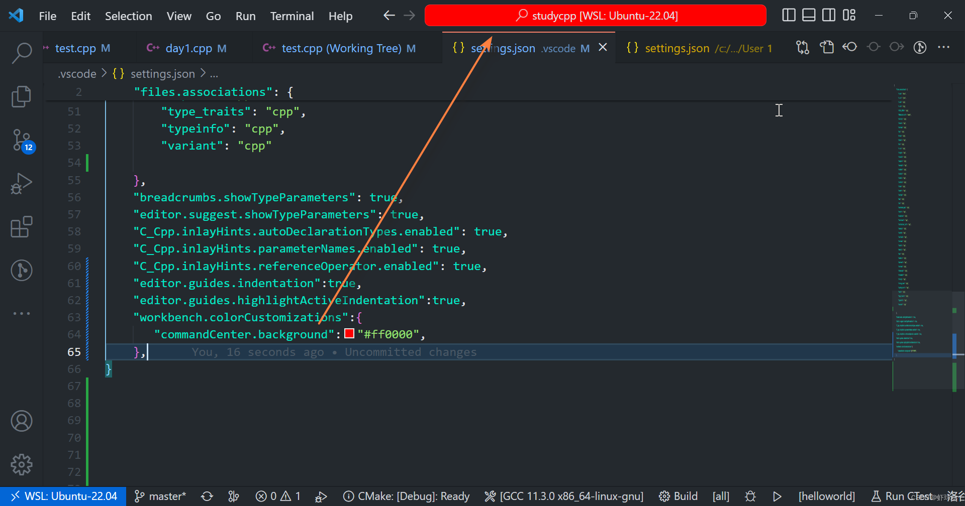The image size is (965, 506).
Task: Switch to test.cpp (Working Tree) tab
Action: point(342,48)
